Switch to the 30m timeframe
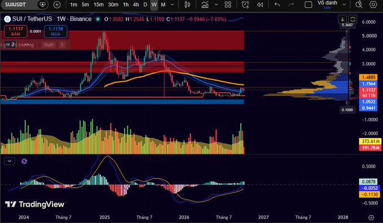Image resolution: width=383 pixels, height=223 pixels. (x=113, y=5)
